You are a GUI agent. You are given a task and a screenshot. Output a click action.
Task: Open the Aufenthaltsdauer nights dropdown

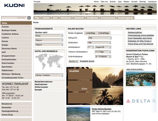[103, 57]
